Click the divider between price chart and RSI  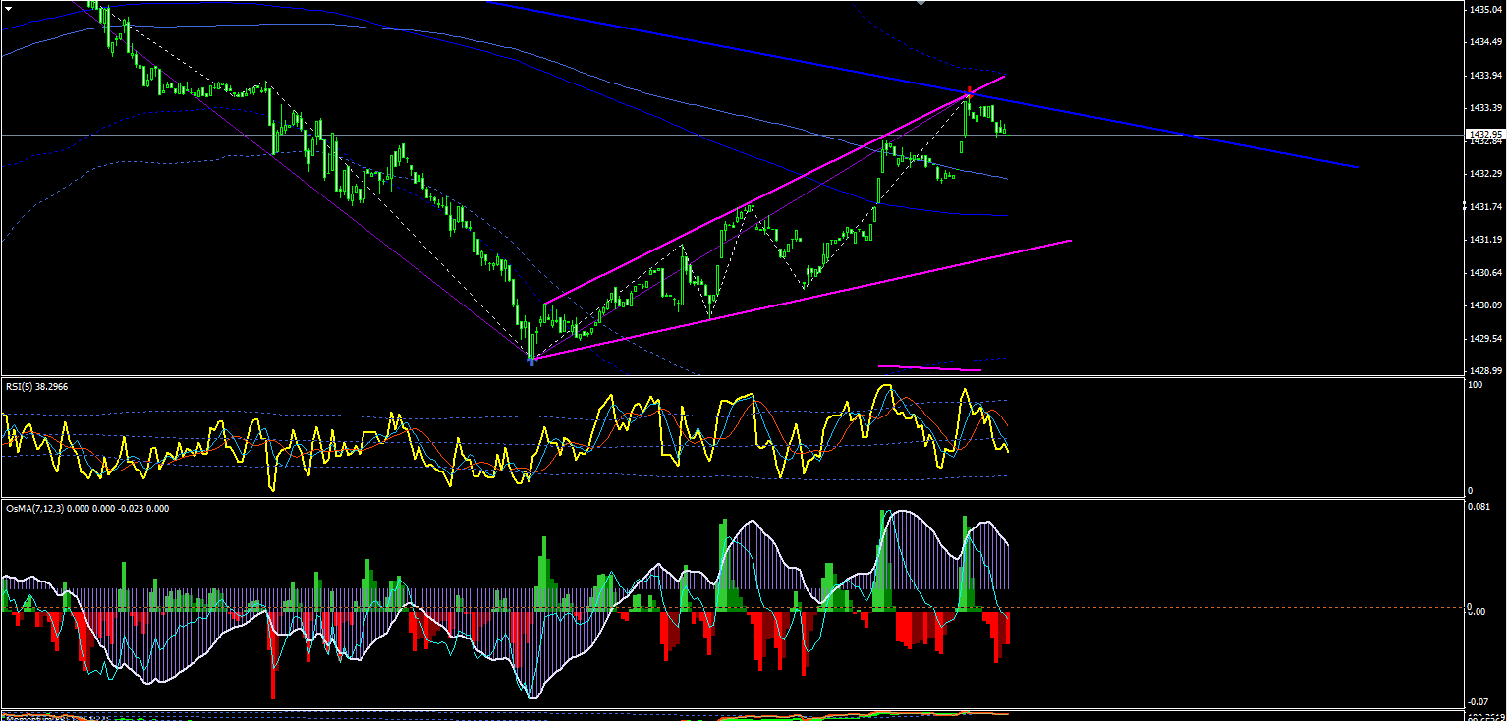[x=731, y=376]
